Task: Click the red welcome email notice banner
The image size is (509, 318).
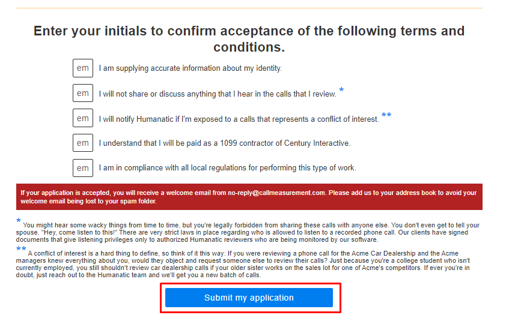Action: pos(249,197)
